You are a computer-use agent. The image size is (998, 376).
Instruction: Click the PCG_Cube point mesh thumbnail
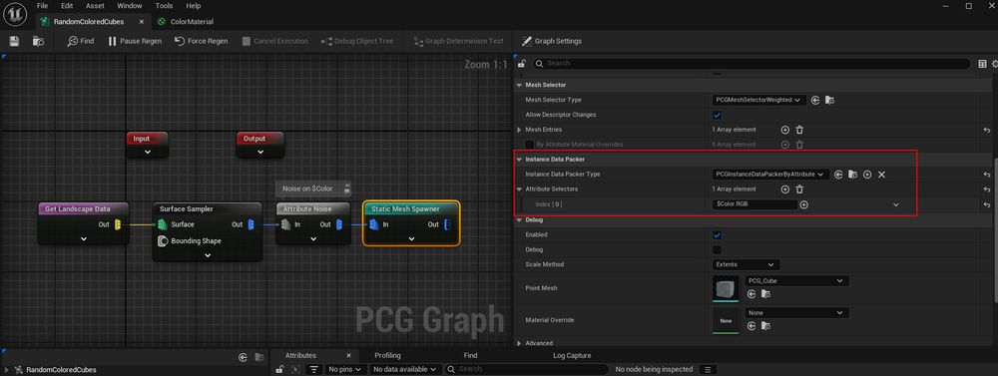(726, 289)
